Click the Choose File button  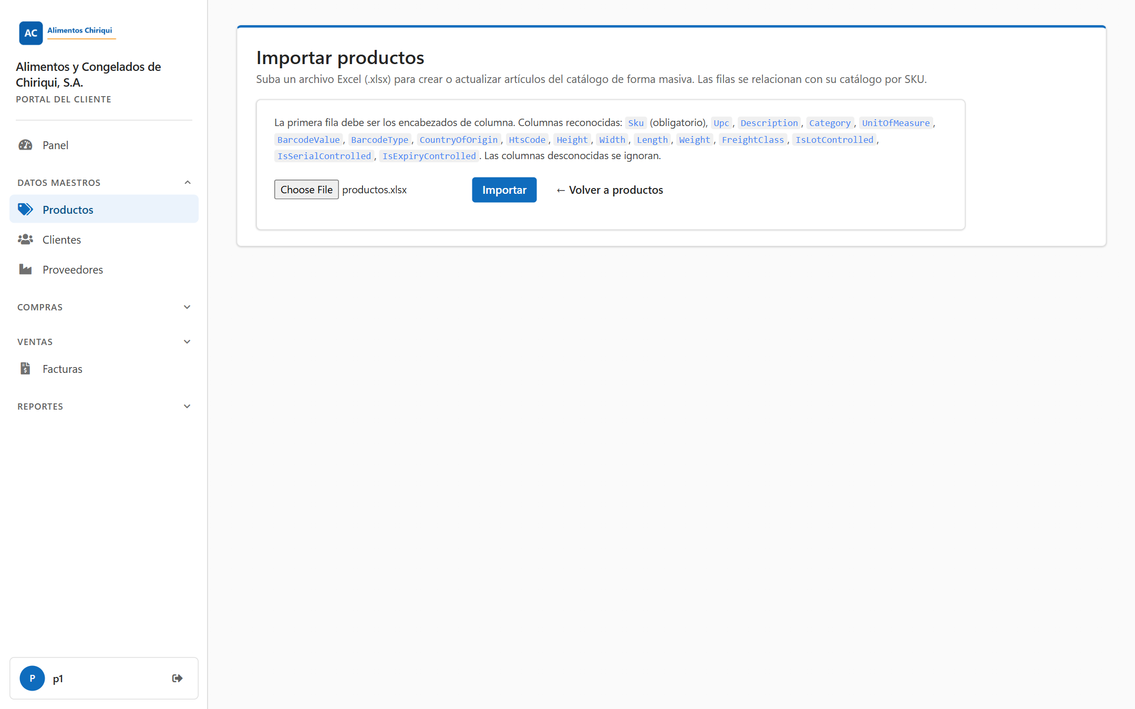(306, 190)
